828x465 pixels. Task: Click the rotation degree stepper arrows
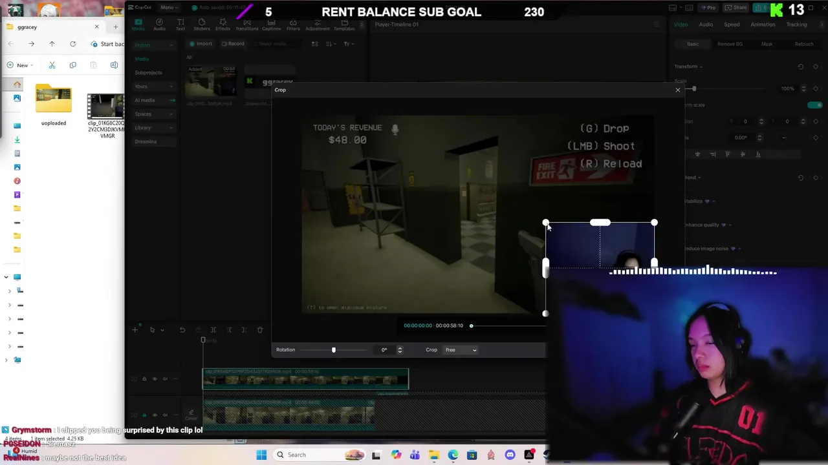(400, 350)
